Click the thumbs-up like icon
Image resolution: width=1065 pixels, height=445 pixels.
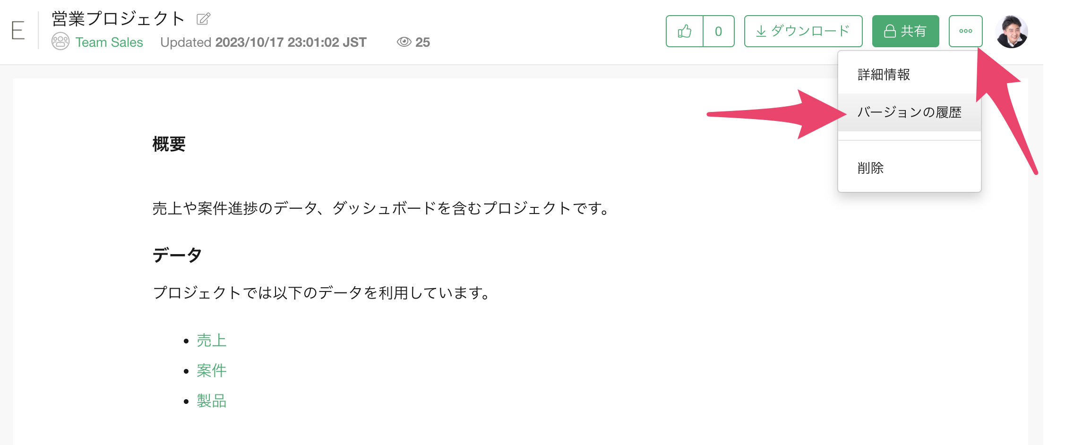(685, 31)
